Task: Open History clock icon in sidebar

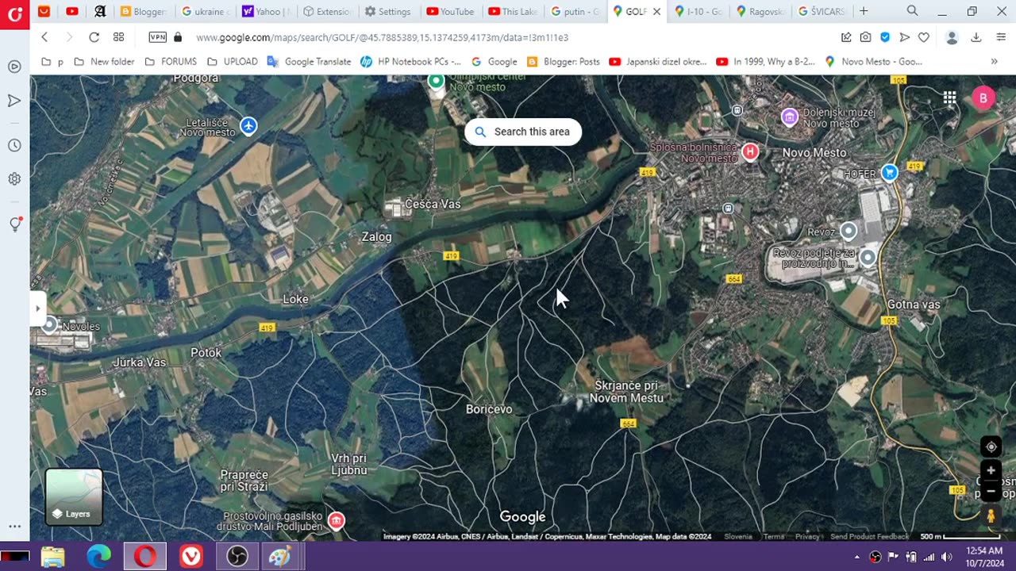Action: coord(14,146)
